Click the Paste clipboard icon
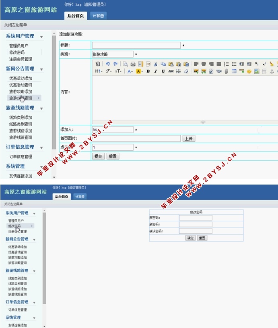 click(x=171, y=64)
